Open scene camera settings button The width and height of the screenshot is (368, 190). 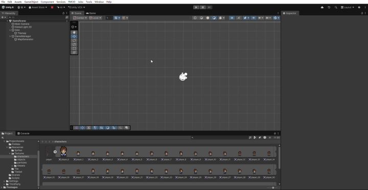pyautogui.click(x=268, y=18)
